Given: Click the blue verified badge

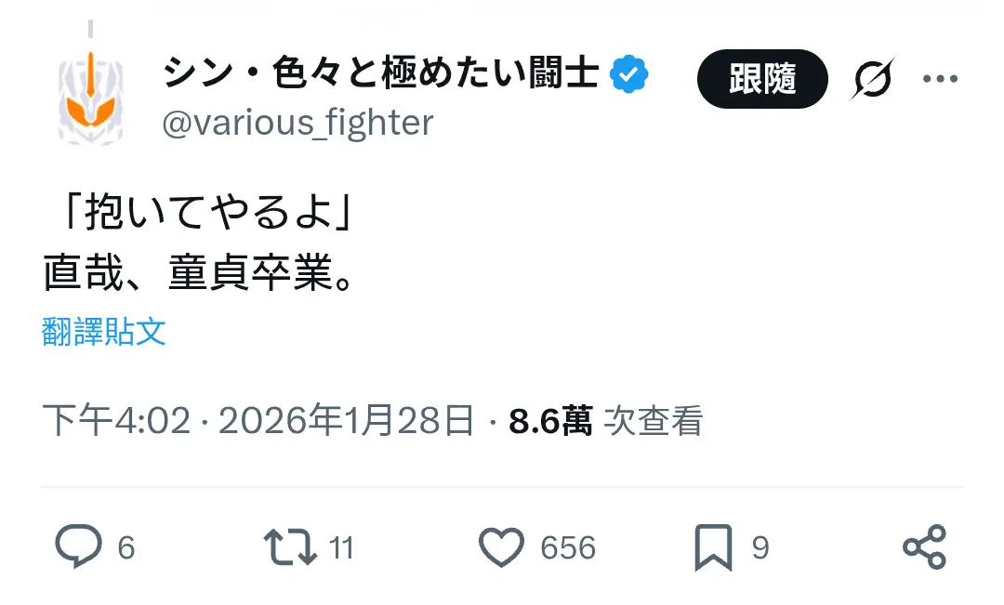Looking at the screenshot, I should click(628, 74).
